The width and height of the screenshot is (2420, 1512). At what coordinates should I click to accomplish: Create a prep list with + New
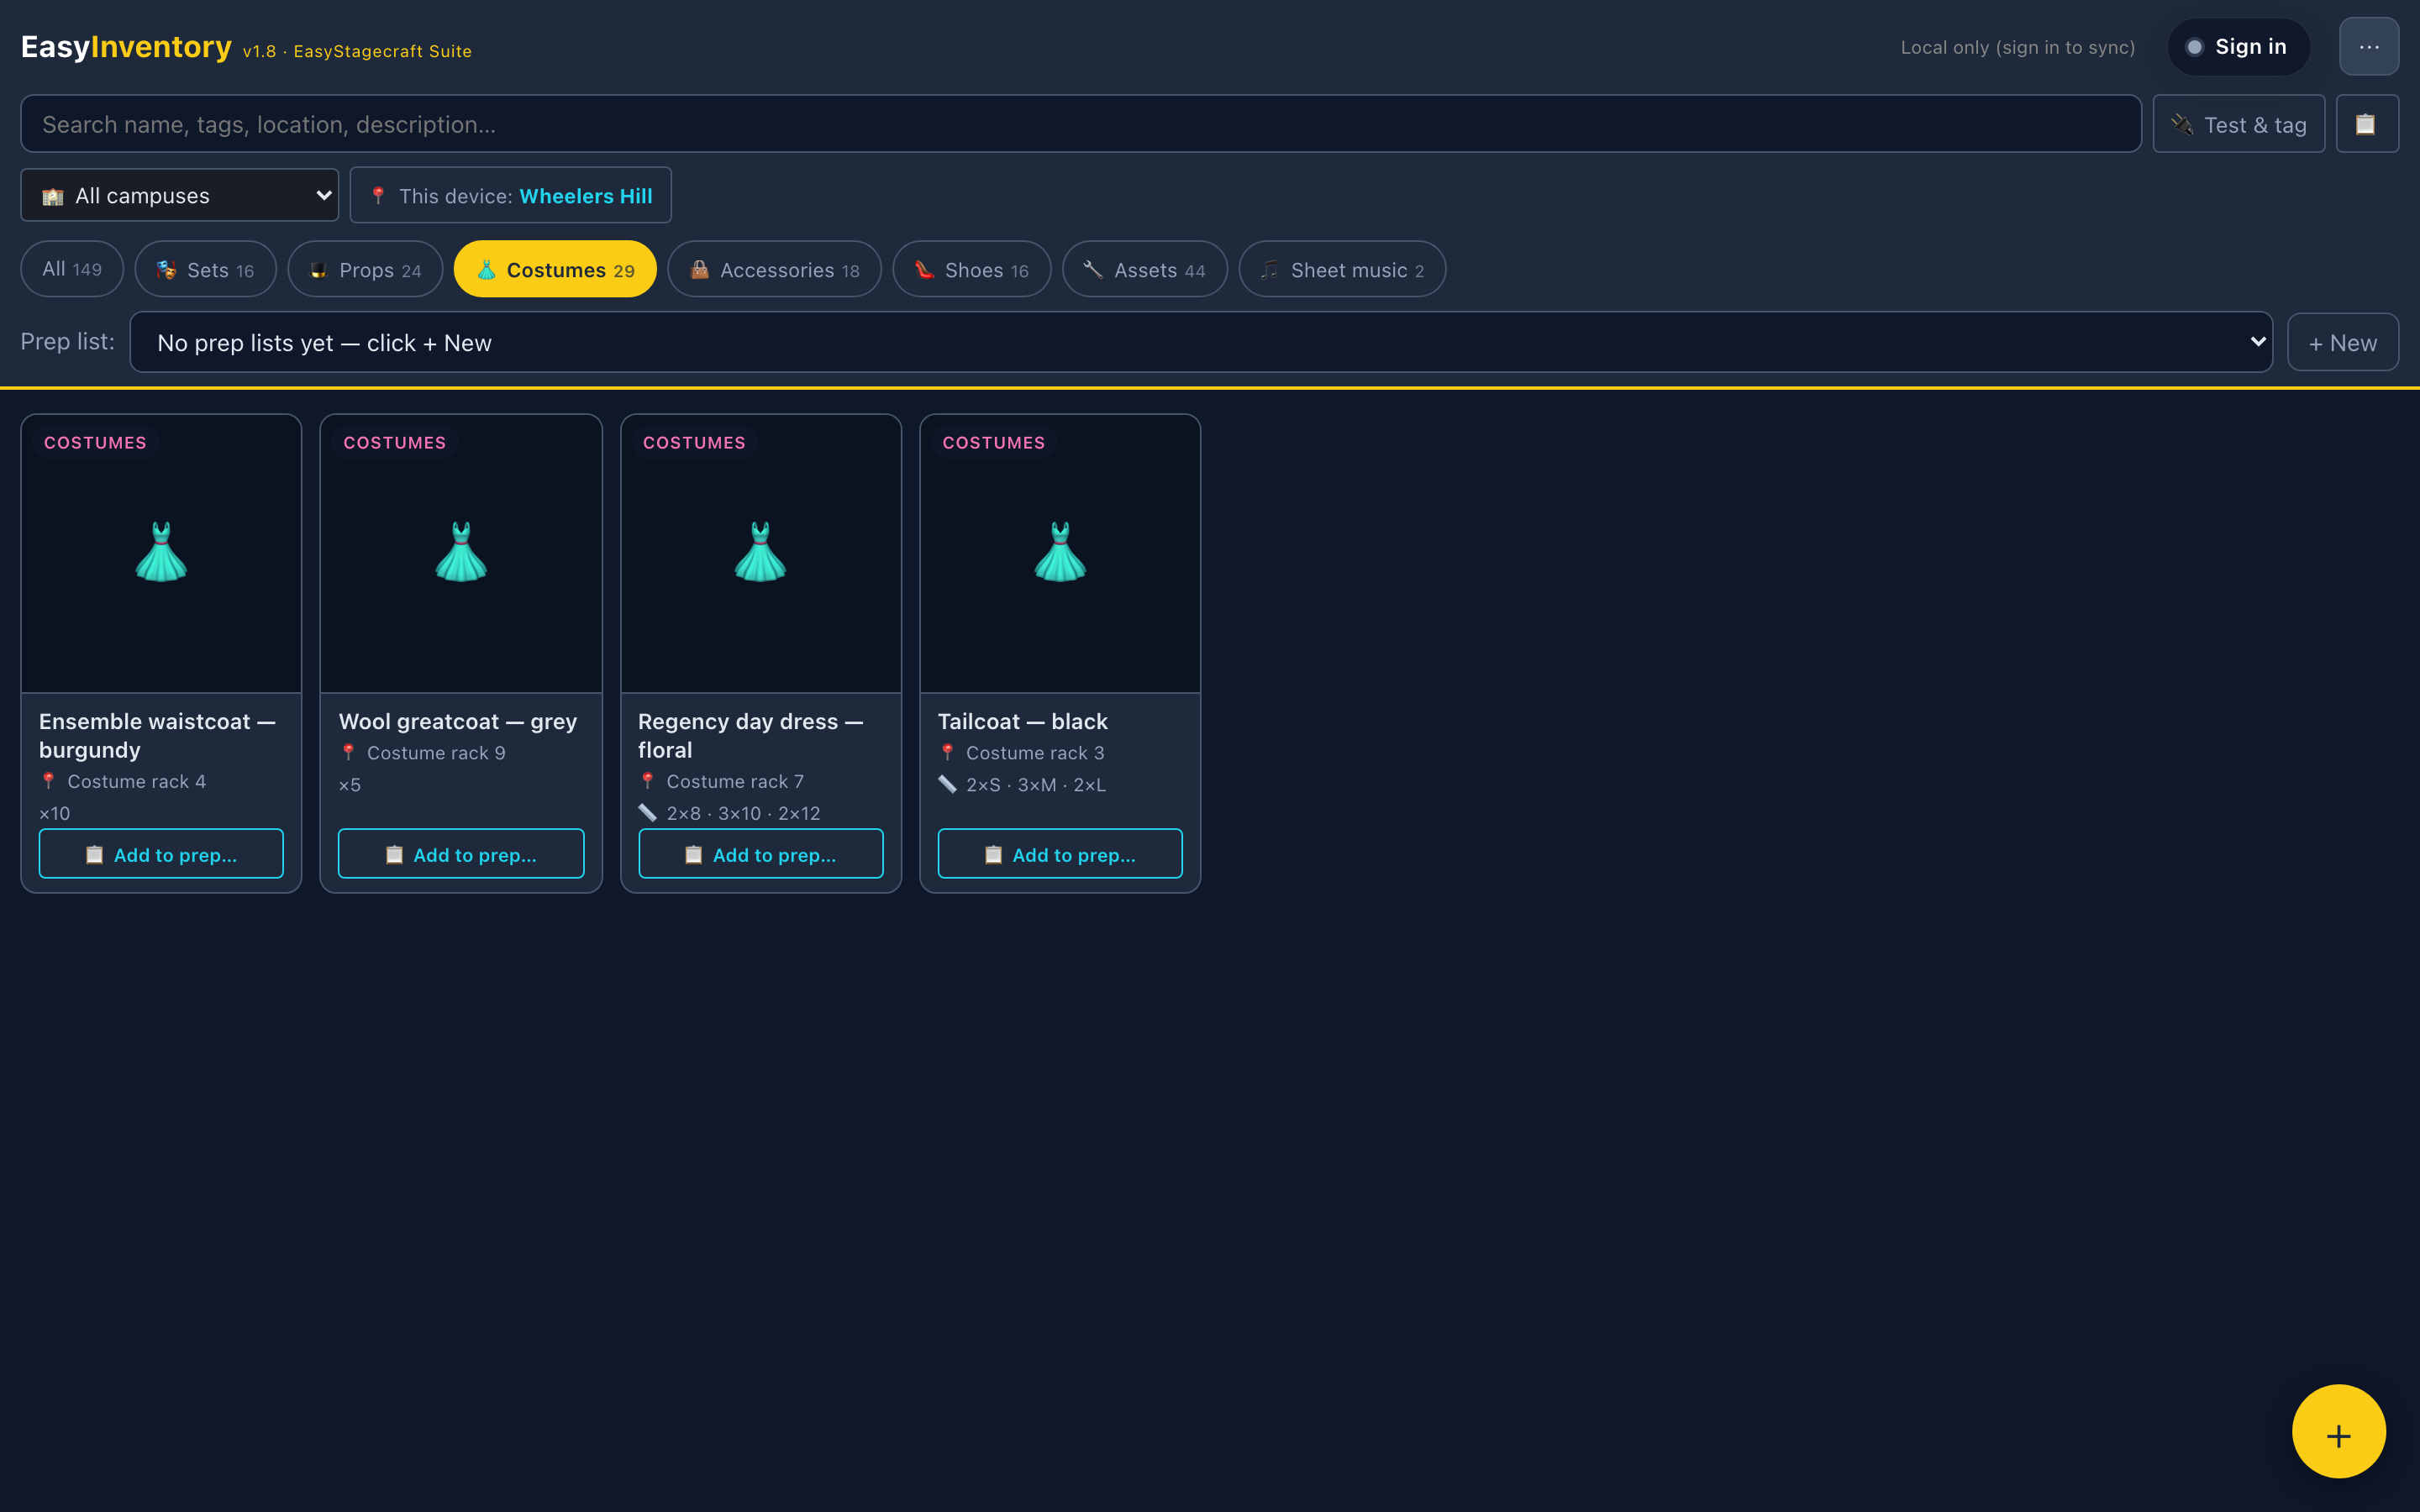pyautogui.click(x=2342, y=342)
